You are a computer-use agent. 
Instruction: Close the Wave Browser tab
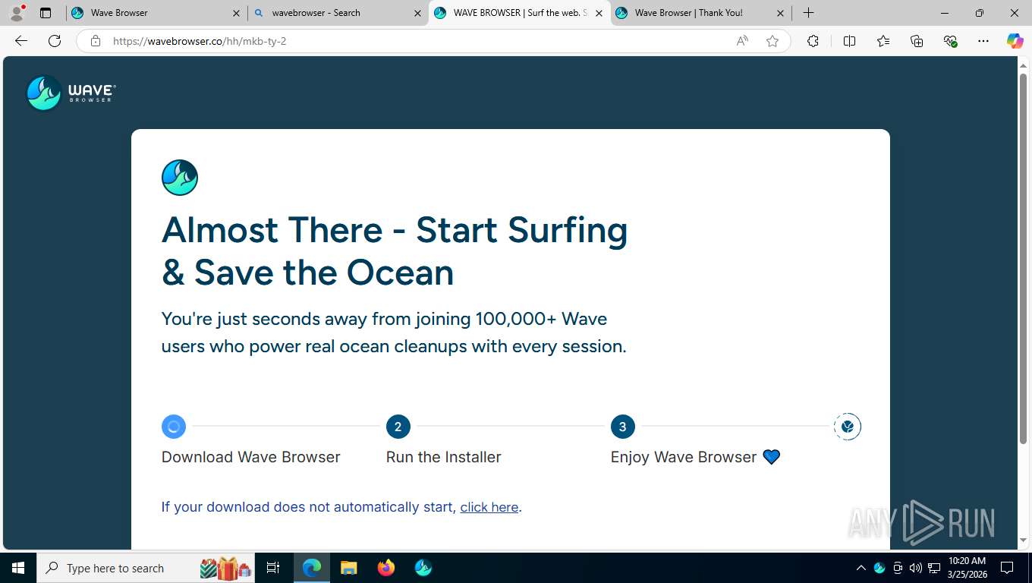(x=236, y=13)
